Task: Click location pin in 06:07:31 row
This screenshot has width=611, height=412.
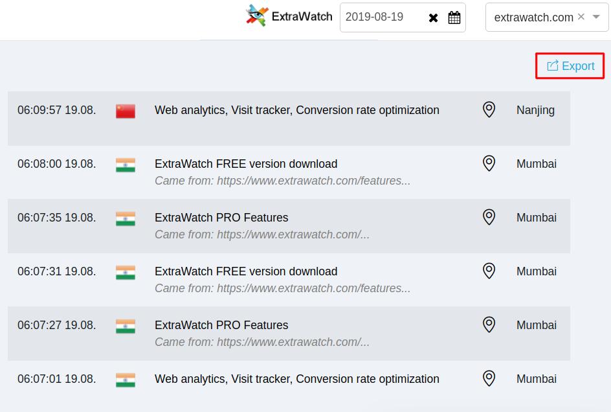Action: pyautogui.click(x=489, y=271)
